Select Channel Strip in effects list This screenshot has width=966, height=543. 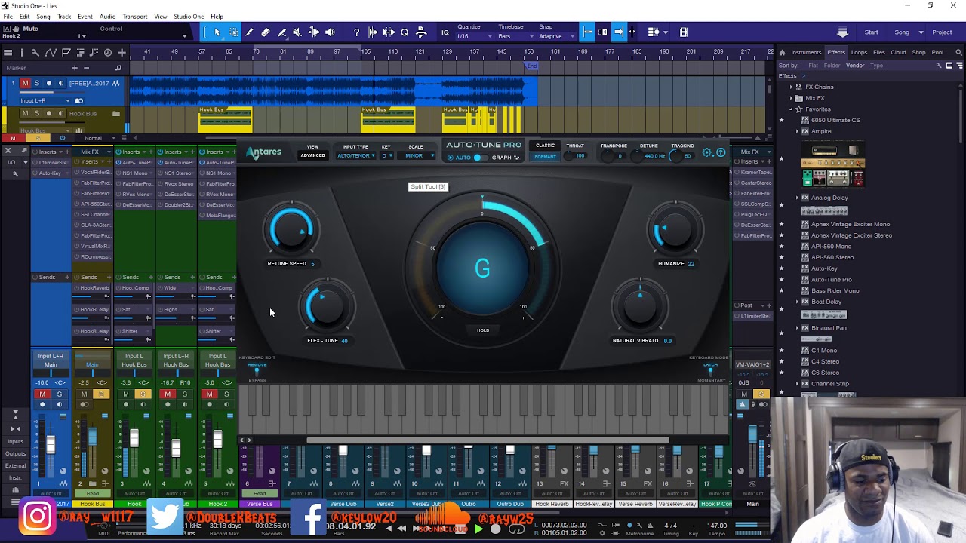click(829, 383)
